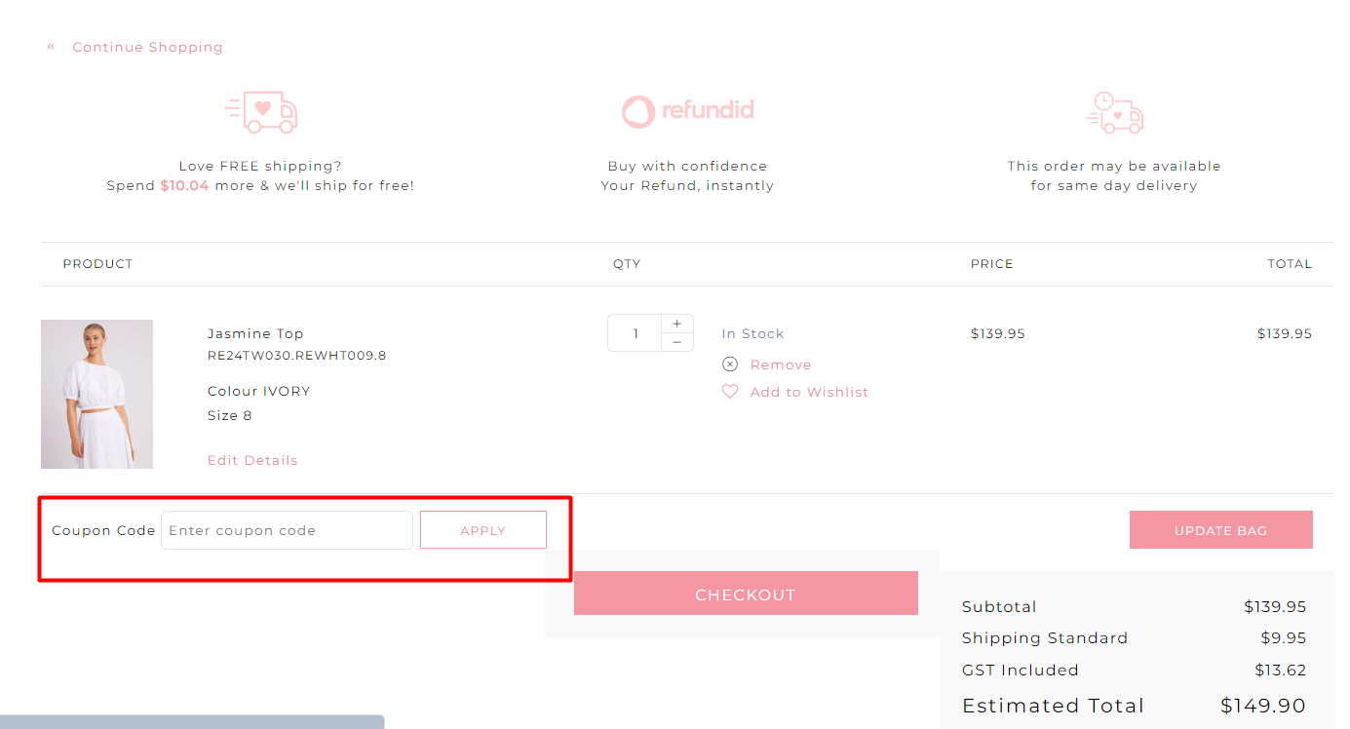Click the QTY column header
This screenshot has width=1350, height=729.
[627, 263]
